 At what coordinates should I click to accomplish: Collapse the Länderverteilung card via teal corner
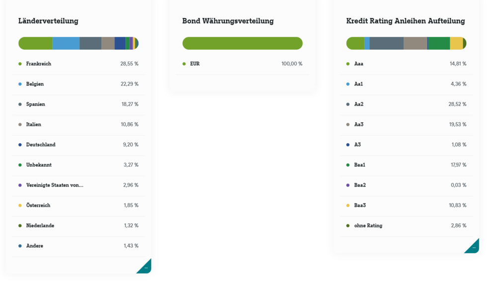[x=146, y=268]
